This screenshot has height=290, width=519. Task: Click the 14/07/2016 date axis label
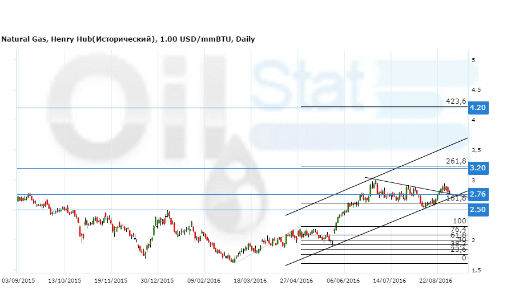pyautogui.click(x=391, y=281)
